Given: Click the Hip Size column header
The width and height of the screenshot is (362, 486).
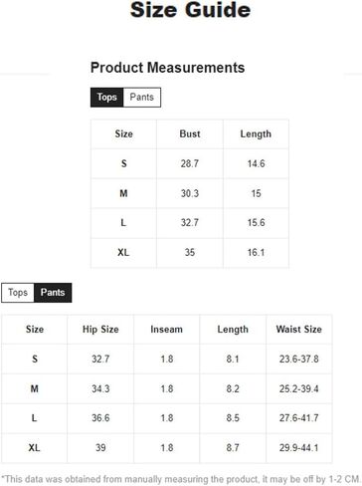Looking at the screenshot, I should point(100,329).
